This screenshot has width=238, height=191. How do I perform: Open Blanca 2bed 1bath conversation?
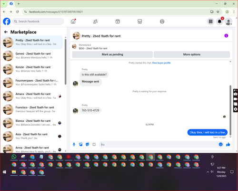click(32, 123)
